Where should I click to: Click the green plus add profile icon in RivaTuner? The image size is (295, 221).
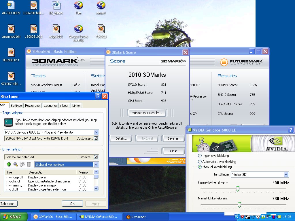(9, 164)
